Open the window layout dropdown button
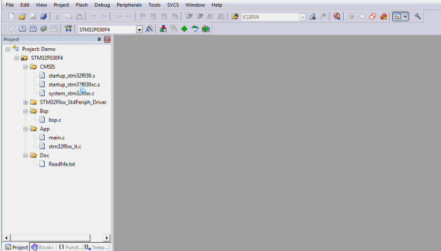The height and width of the screenshot is (251, 441). pyautogui.click(x=405, y=17)
